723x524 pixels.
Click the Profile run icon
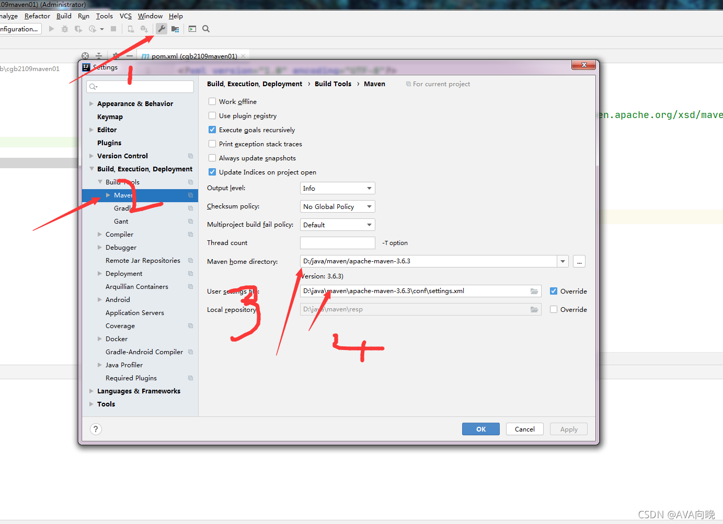(93, 29)
